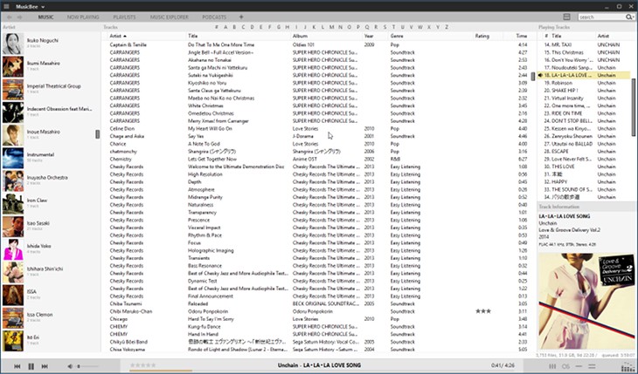Select the track 'Kung-fu Dance'
Viewport: 638px width, 374px height.
(205, 327)
